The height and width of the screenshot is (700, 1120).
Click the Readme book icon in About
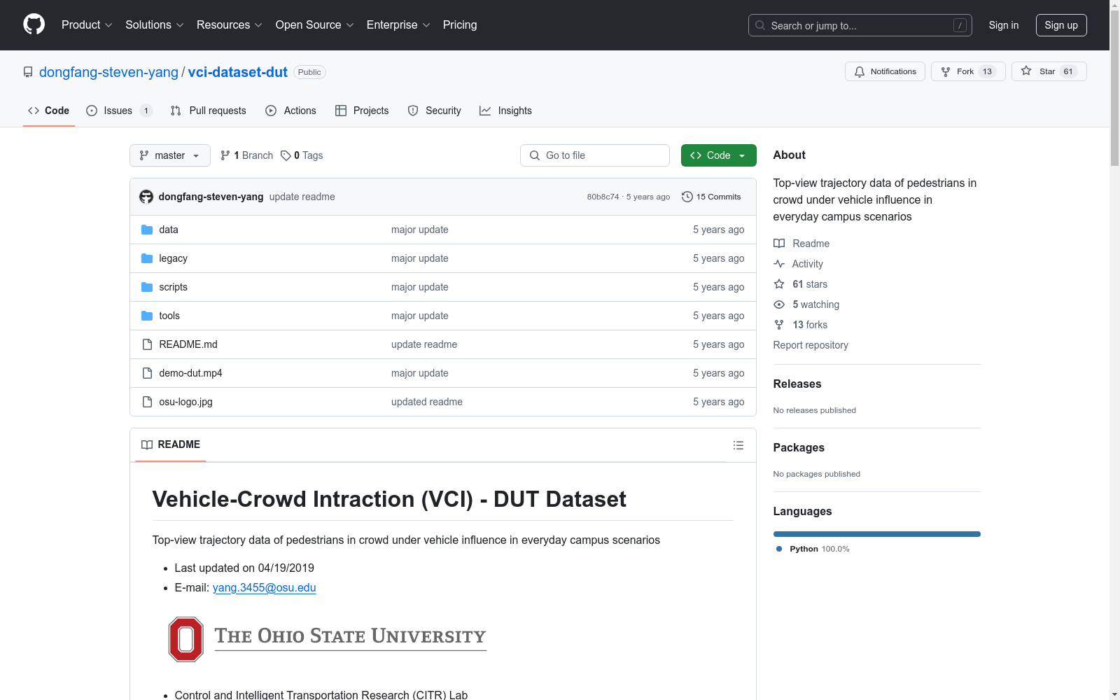click(779, 244)
